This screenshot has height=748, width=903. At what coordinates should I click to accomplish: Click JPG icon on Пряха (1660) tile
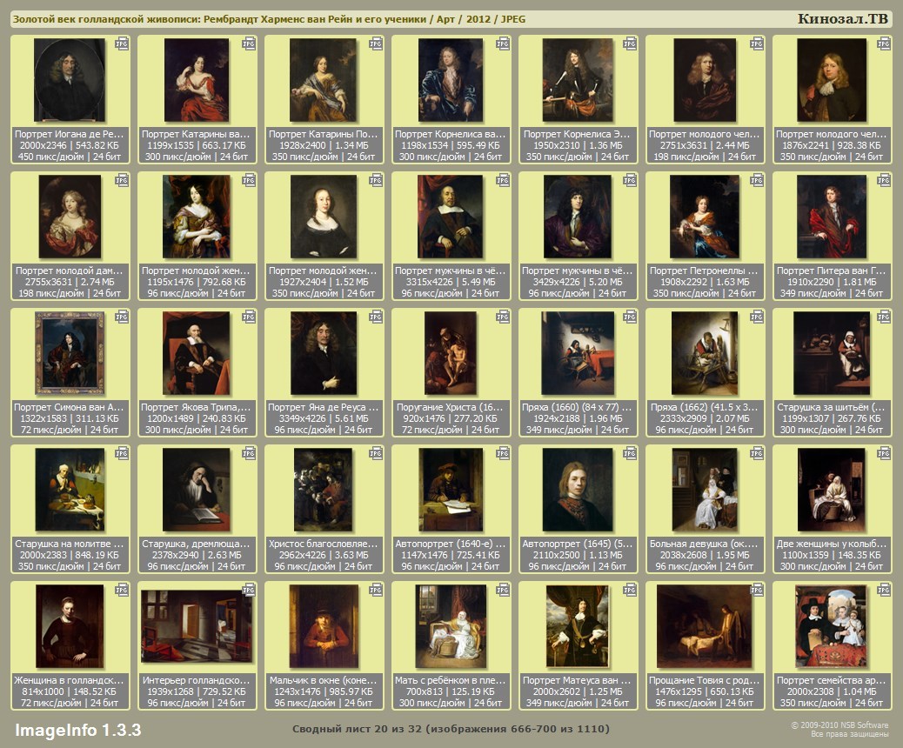tap(630, 317)
